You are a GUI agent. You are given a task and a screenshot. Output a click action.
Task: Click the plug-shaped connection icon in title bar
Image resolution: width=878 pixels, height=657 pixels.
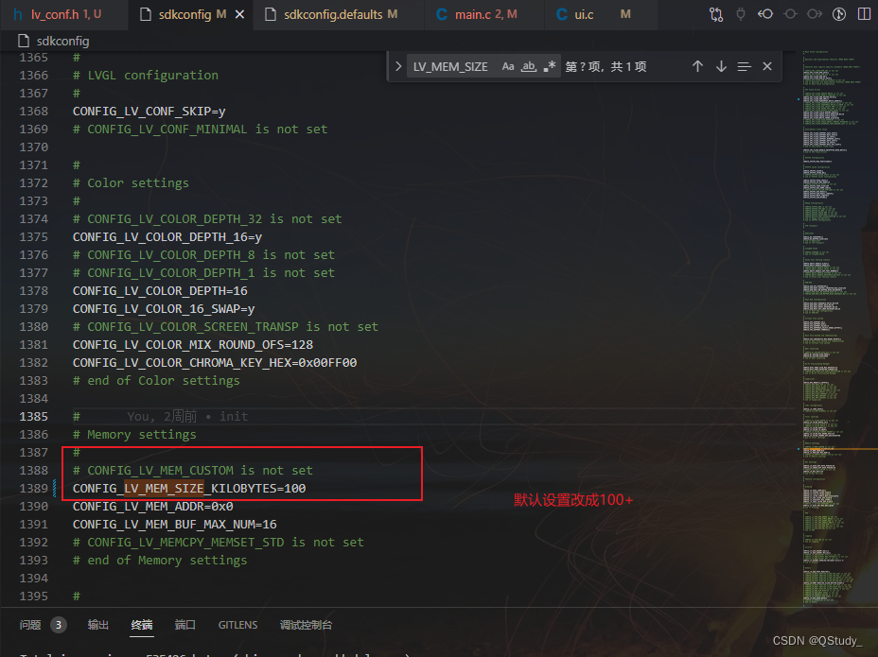click(x=740, y=14)
